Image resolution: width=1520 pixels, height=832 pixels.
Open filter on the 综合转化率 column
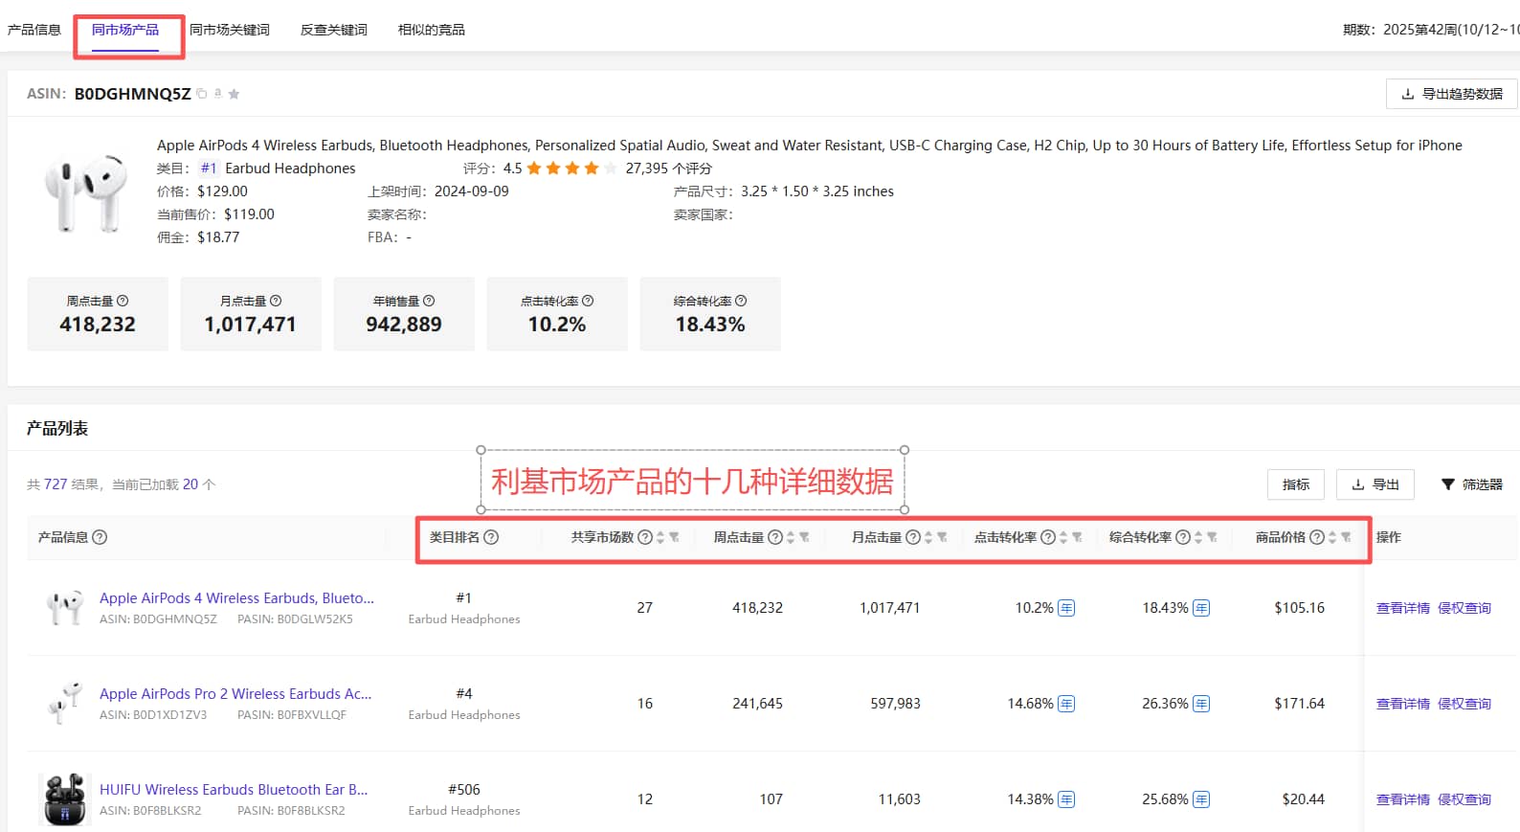point(1213,537)
